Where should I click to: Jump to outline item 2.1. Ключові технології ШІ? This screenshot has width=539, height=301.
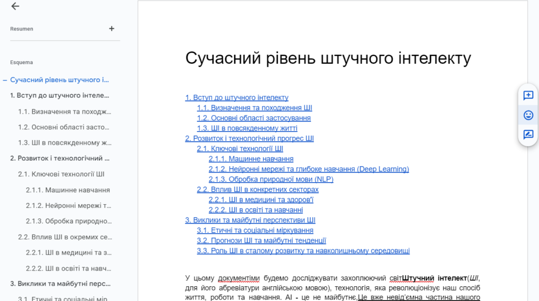point(61,174)
